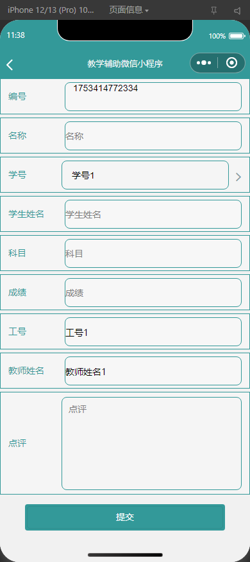Click the 教师姓名 field containing 教师姓名1
This screenshot has width=250, height=562.
click(153, 371)
